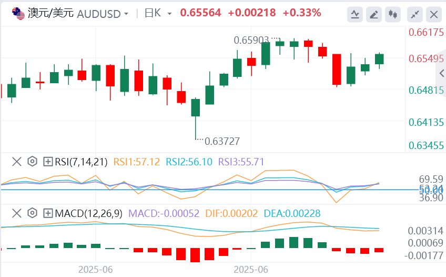Screen dimensions: 446x277
Task: Click the 澳元/美元 pair name
Action: pyautogui.click(x=50, y=13)
